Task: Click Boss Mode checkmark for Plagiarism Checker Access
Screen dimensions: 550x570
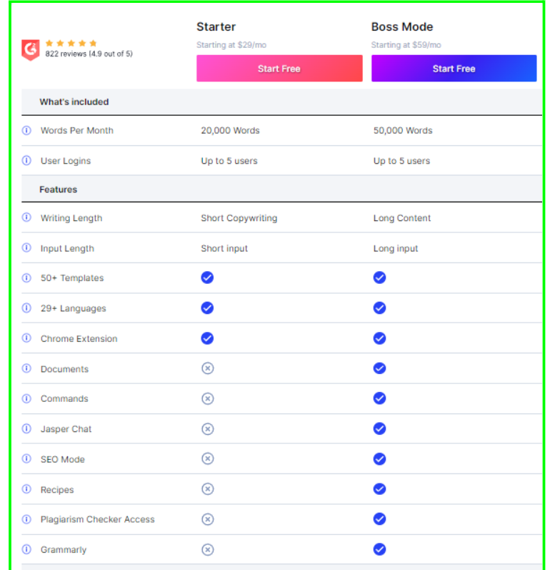Action: click(379, 519)
